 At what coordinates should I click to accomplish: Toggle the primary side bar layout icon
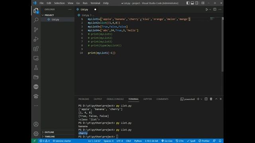[188, 3]
